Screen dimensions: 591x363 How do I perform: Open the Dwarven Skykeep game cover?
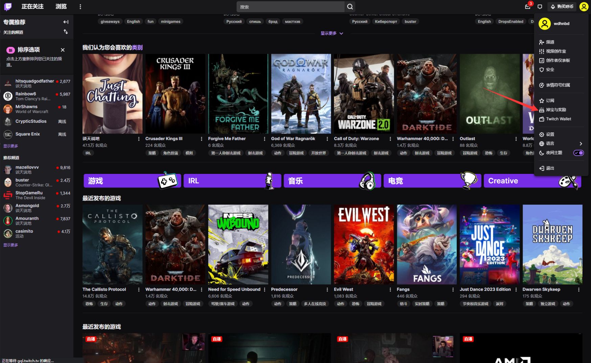point(552,245)
